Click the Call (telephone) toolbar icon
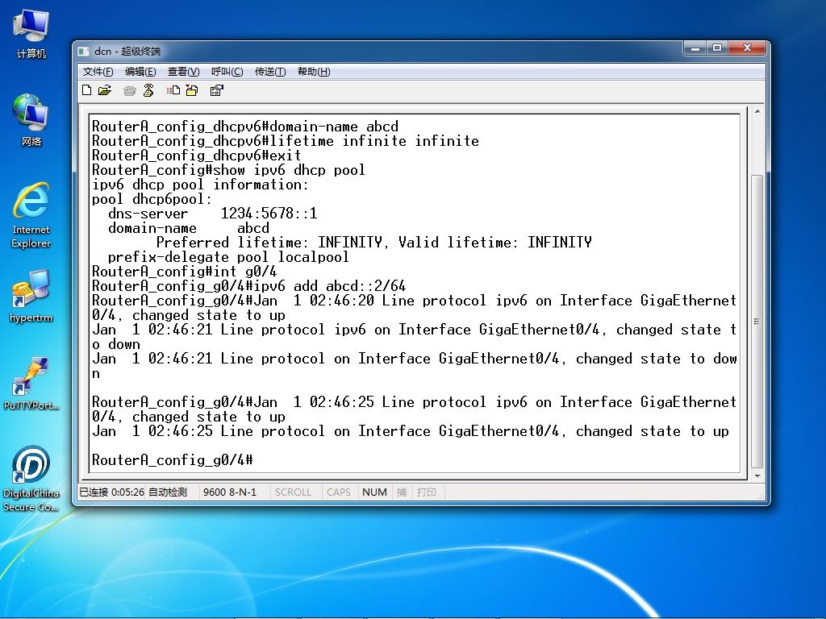Viewport: 826px width, 619px height. click(130, 91)
